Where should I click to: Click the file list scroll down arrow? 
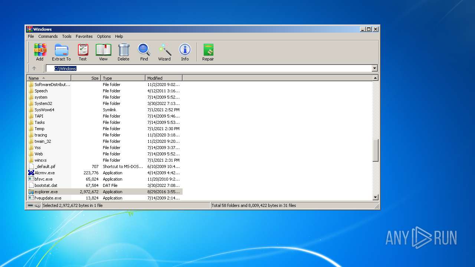[x=375, y=198]
